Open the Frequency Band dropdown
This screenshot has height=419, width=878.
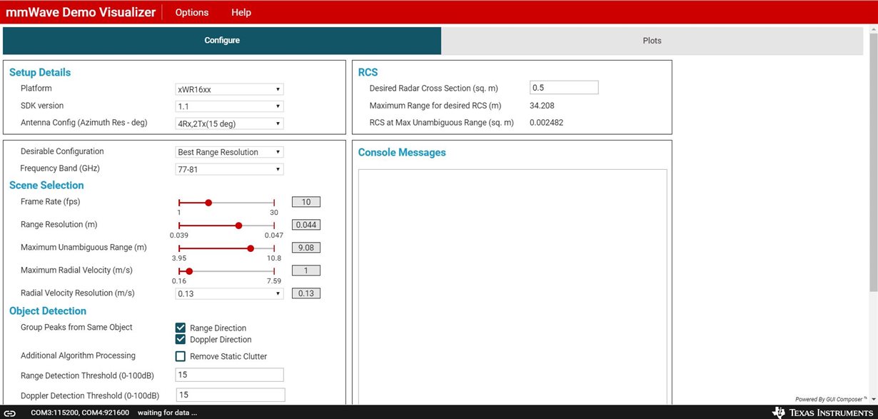[x=229, y=169]
